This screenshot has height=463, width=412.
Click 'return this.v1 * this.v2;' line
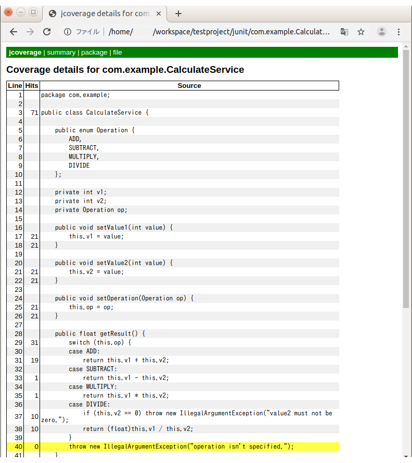pos(126,396)
